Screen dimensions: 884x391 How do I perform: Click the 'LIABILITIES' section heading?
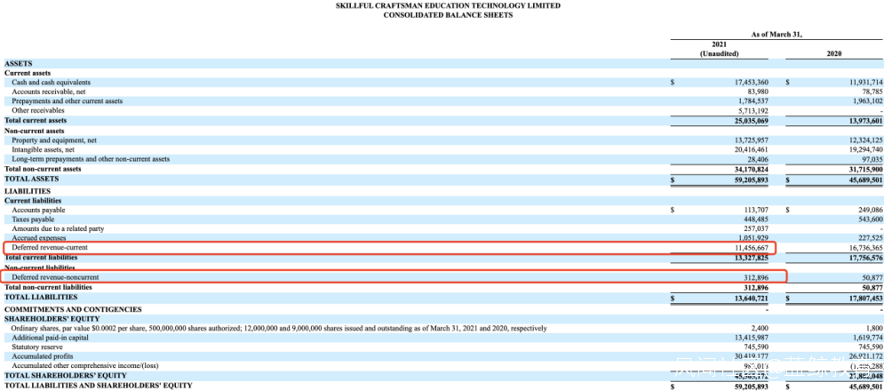pyautogui.click(x=28, y=191)
